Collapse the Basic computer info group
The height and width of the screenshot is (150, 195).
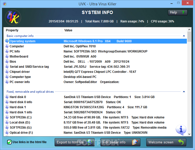pos(184,36)
